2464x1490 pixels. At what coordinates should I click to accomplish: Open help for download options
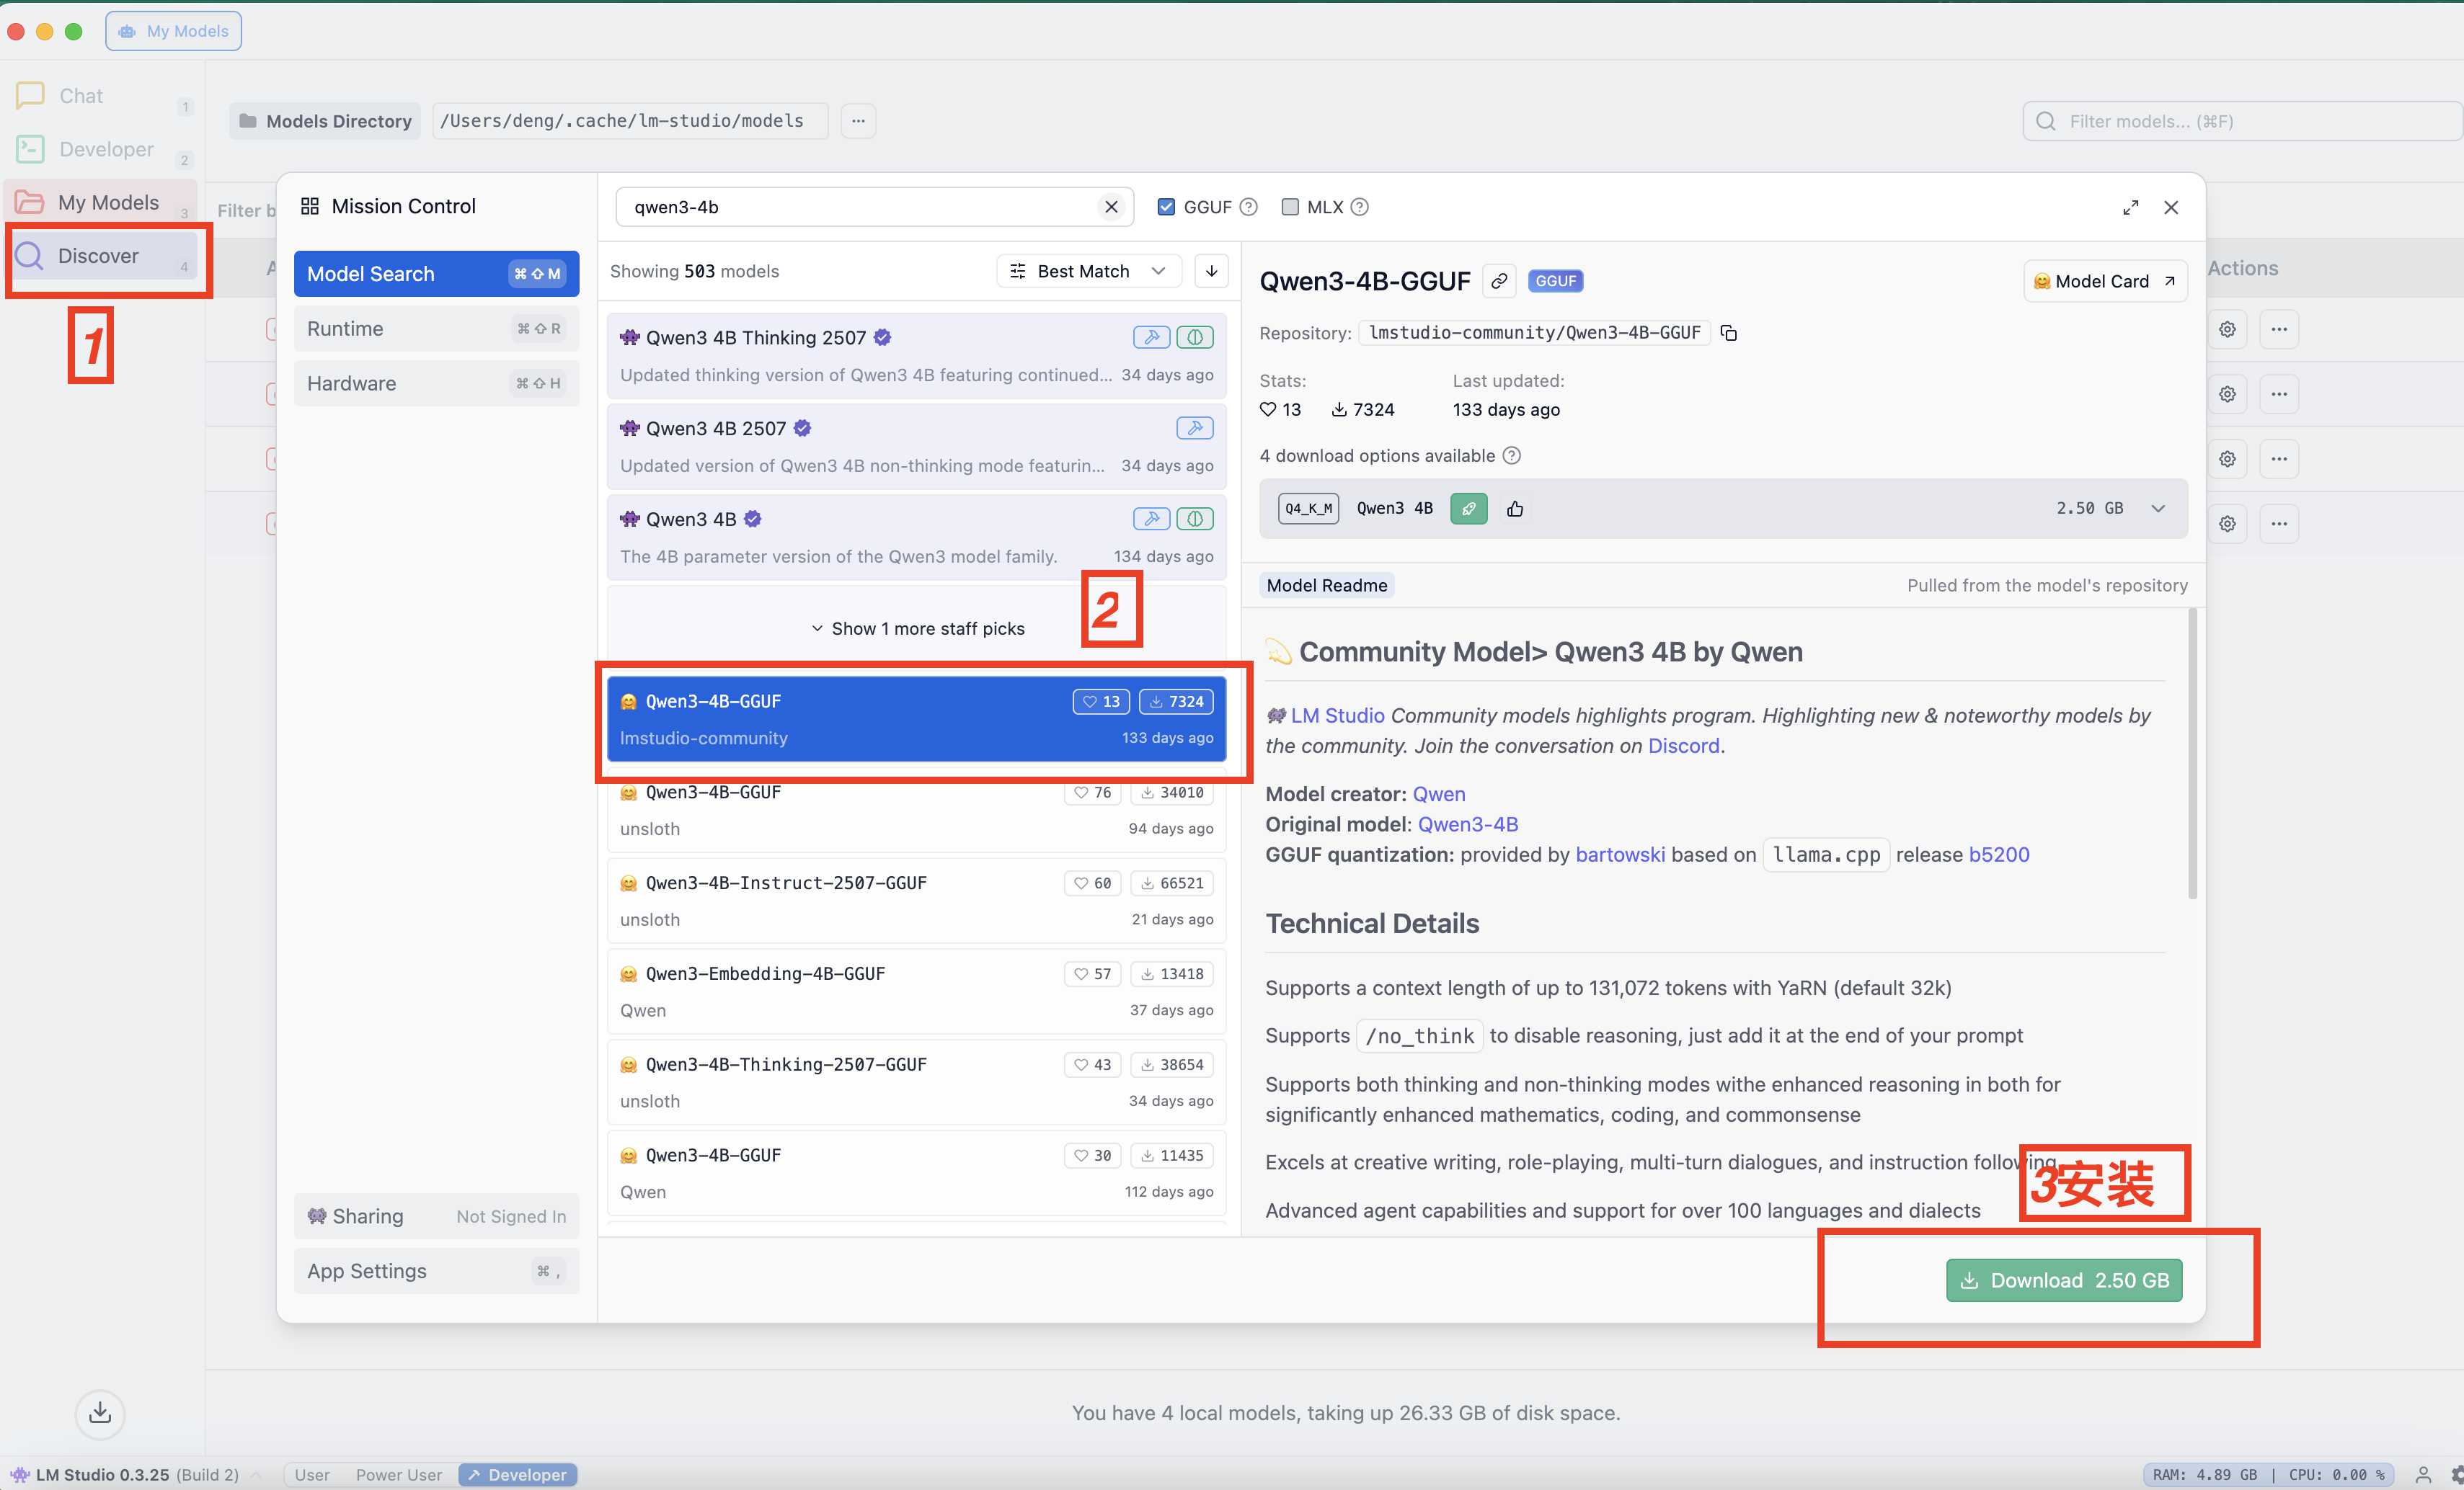(x=1512, y=455)
